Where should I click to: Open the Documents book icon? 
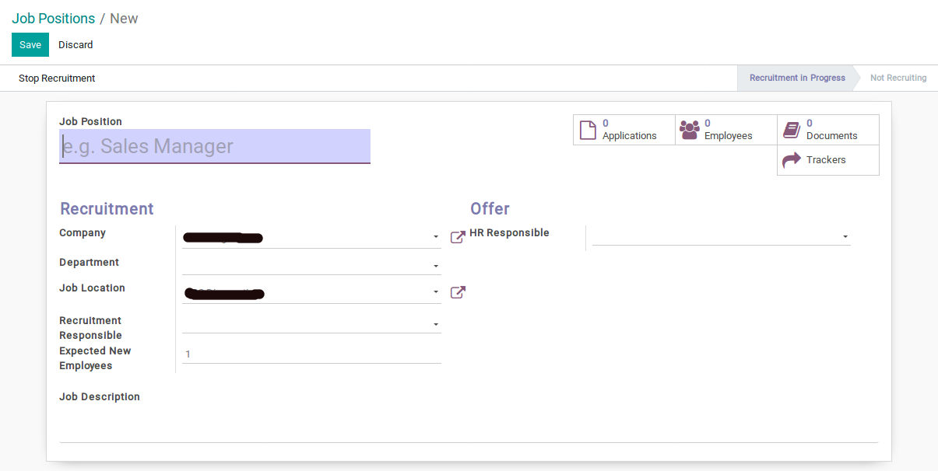(x=792, y=130)
